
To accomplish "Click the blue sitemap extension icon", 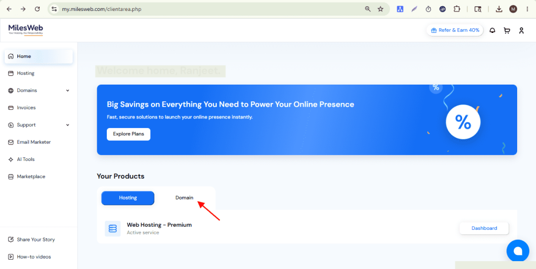I will click(x=400, y=9).
